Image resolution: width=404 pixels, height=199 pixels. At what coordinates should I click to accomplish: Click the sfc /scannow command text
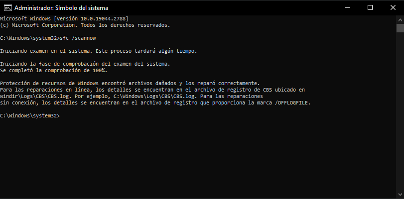(78, 38)
